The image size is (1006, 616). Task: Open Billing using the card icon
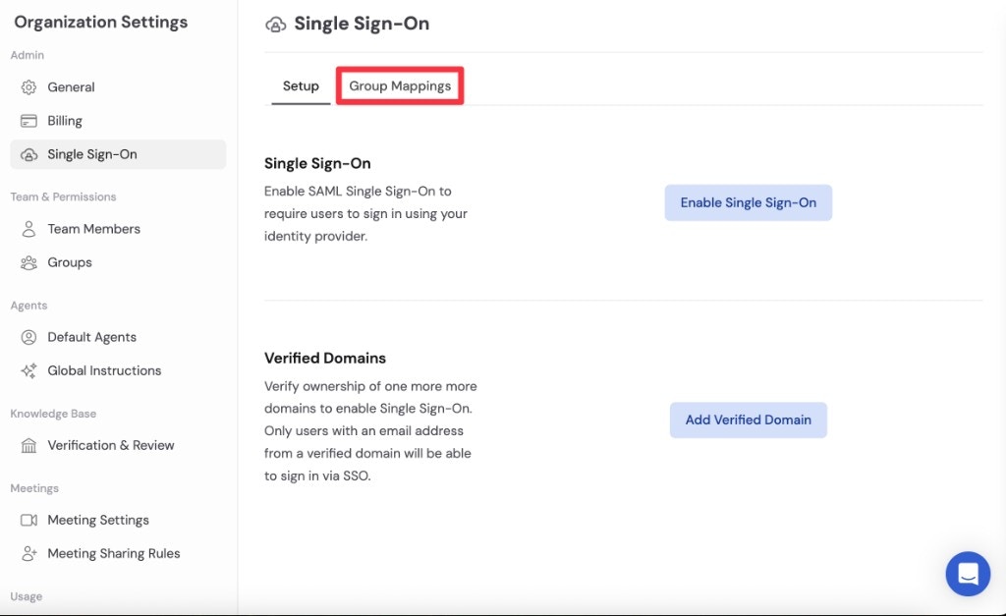point(29,120)
